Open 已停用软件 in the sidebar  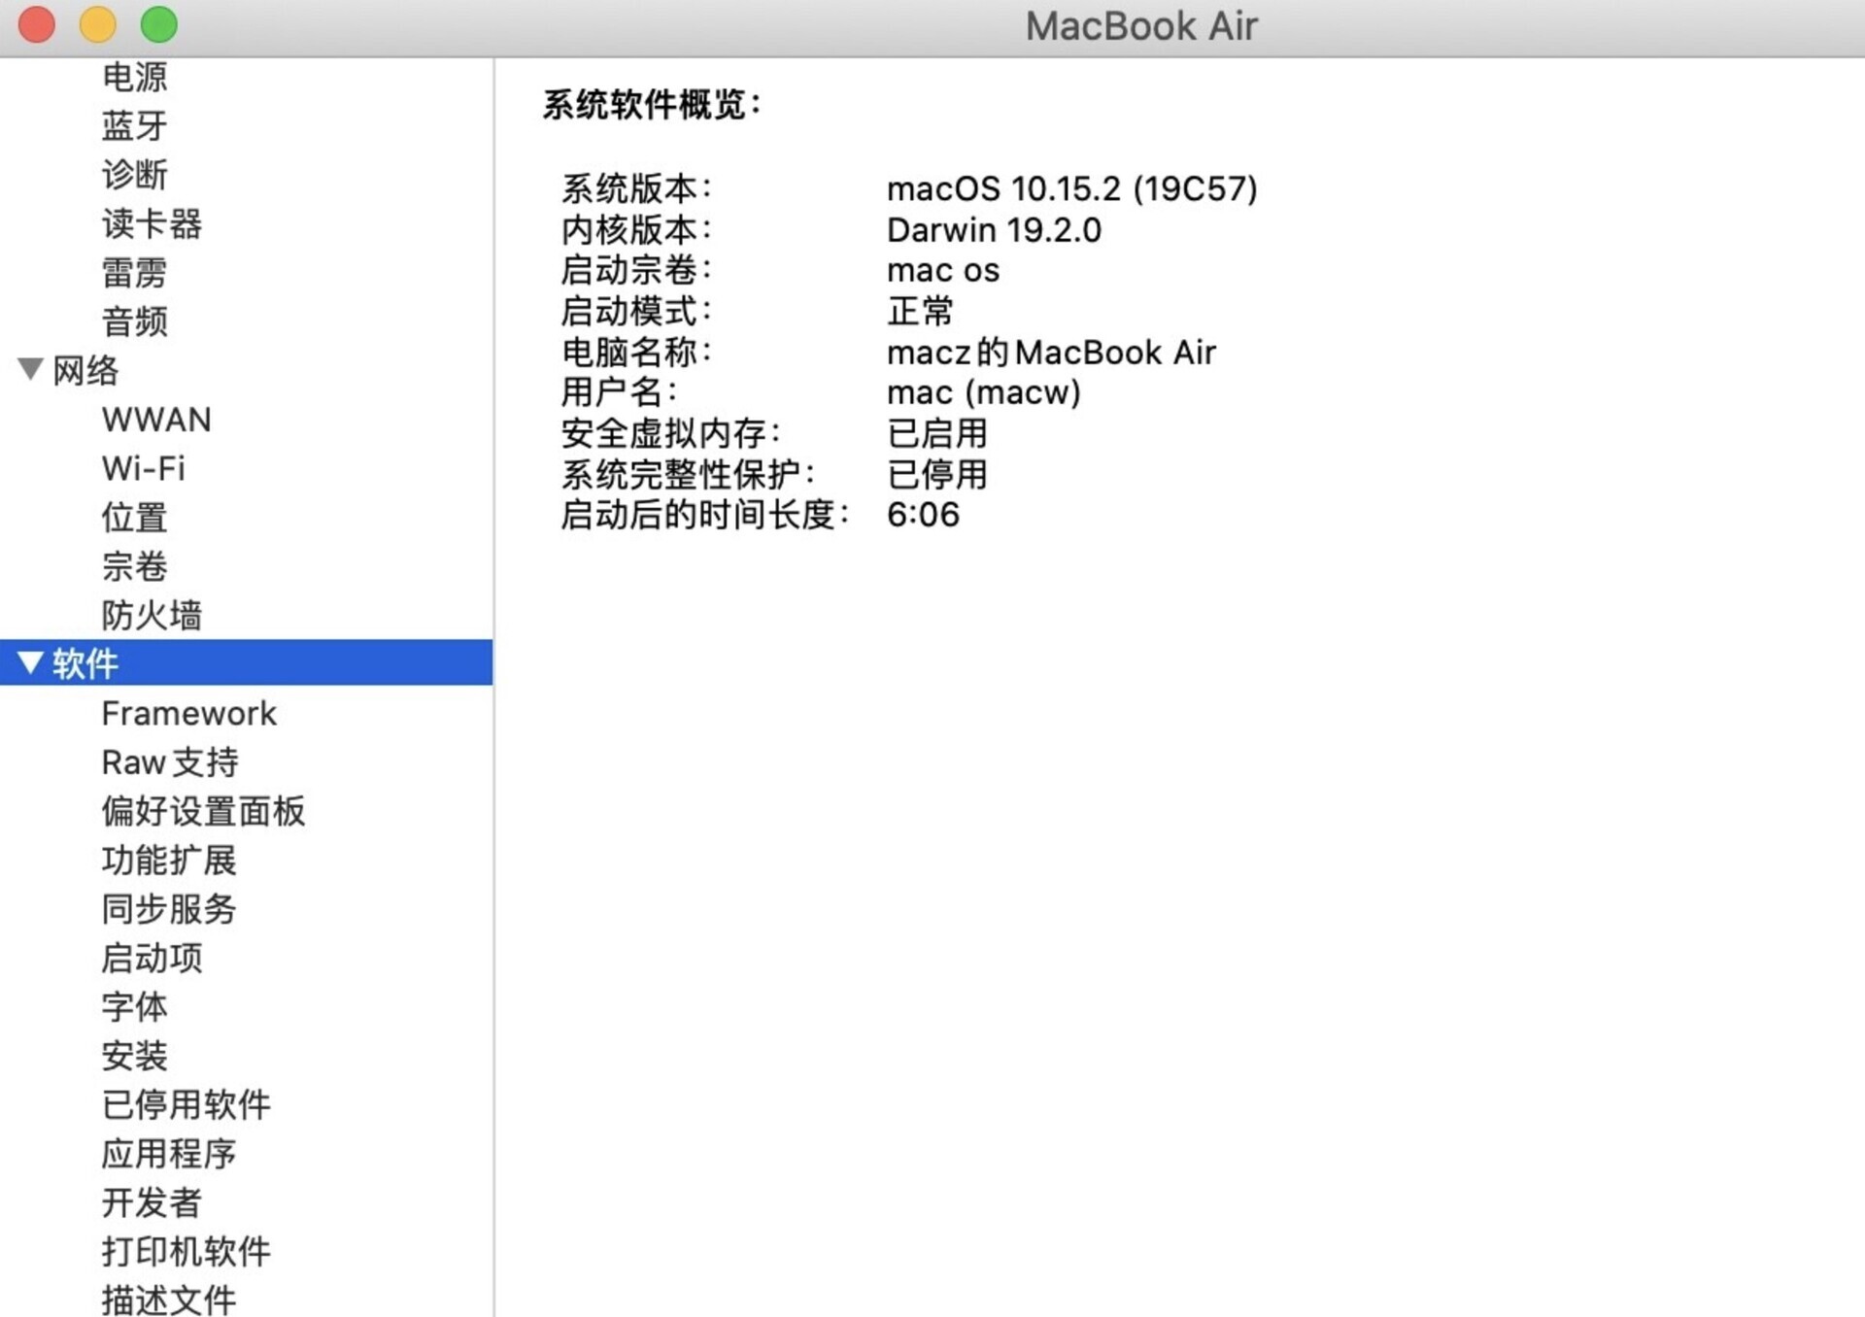point(186,1104)
